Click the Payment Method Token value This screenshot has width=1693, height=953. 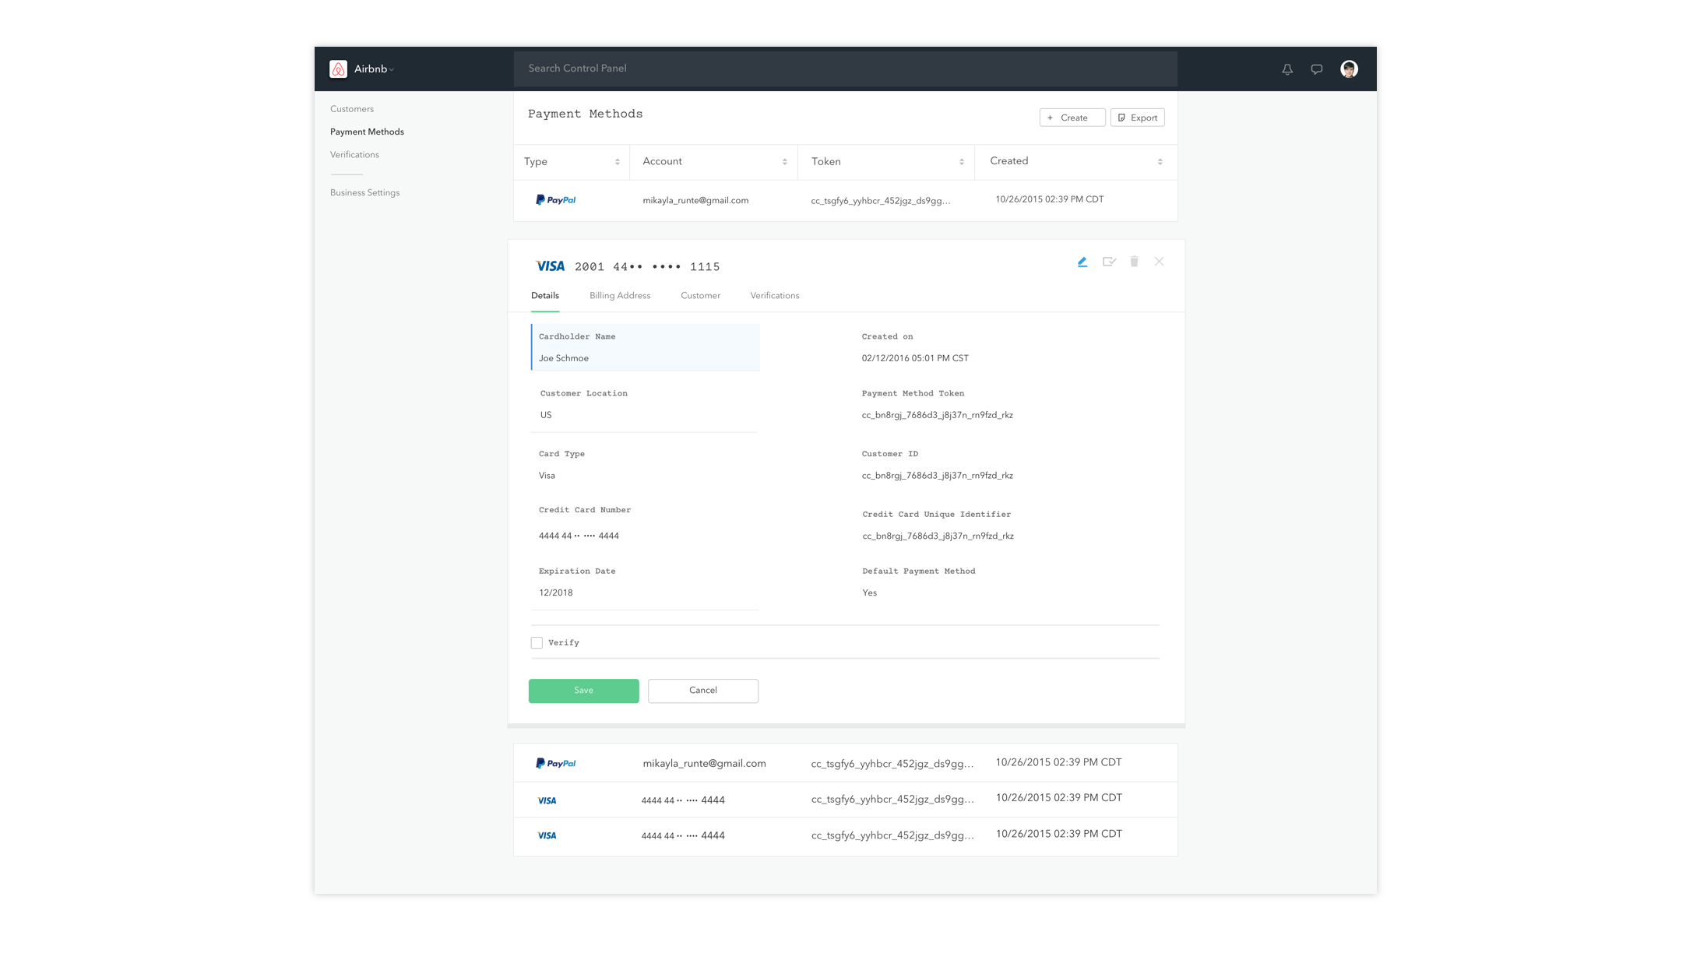[x=937, y=416]
